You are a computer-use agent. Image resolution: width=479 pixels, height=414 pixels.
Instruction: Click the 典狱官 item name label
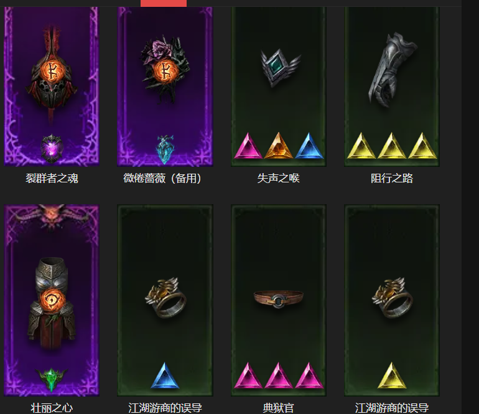click(278, 408)
